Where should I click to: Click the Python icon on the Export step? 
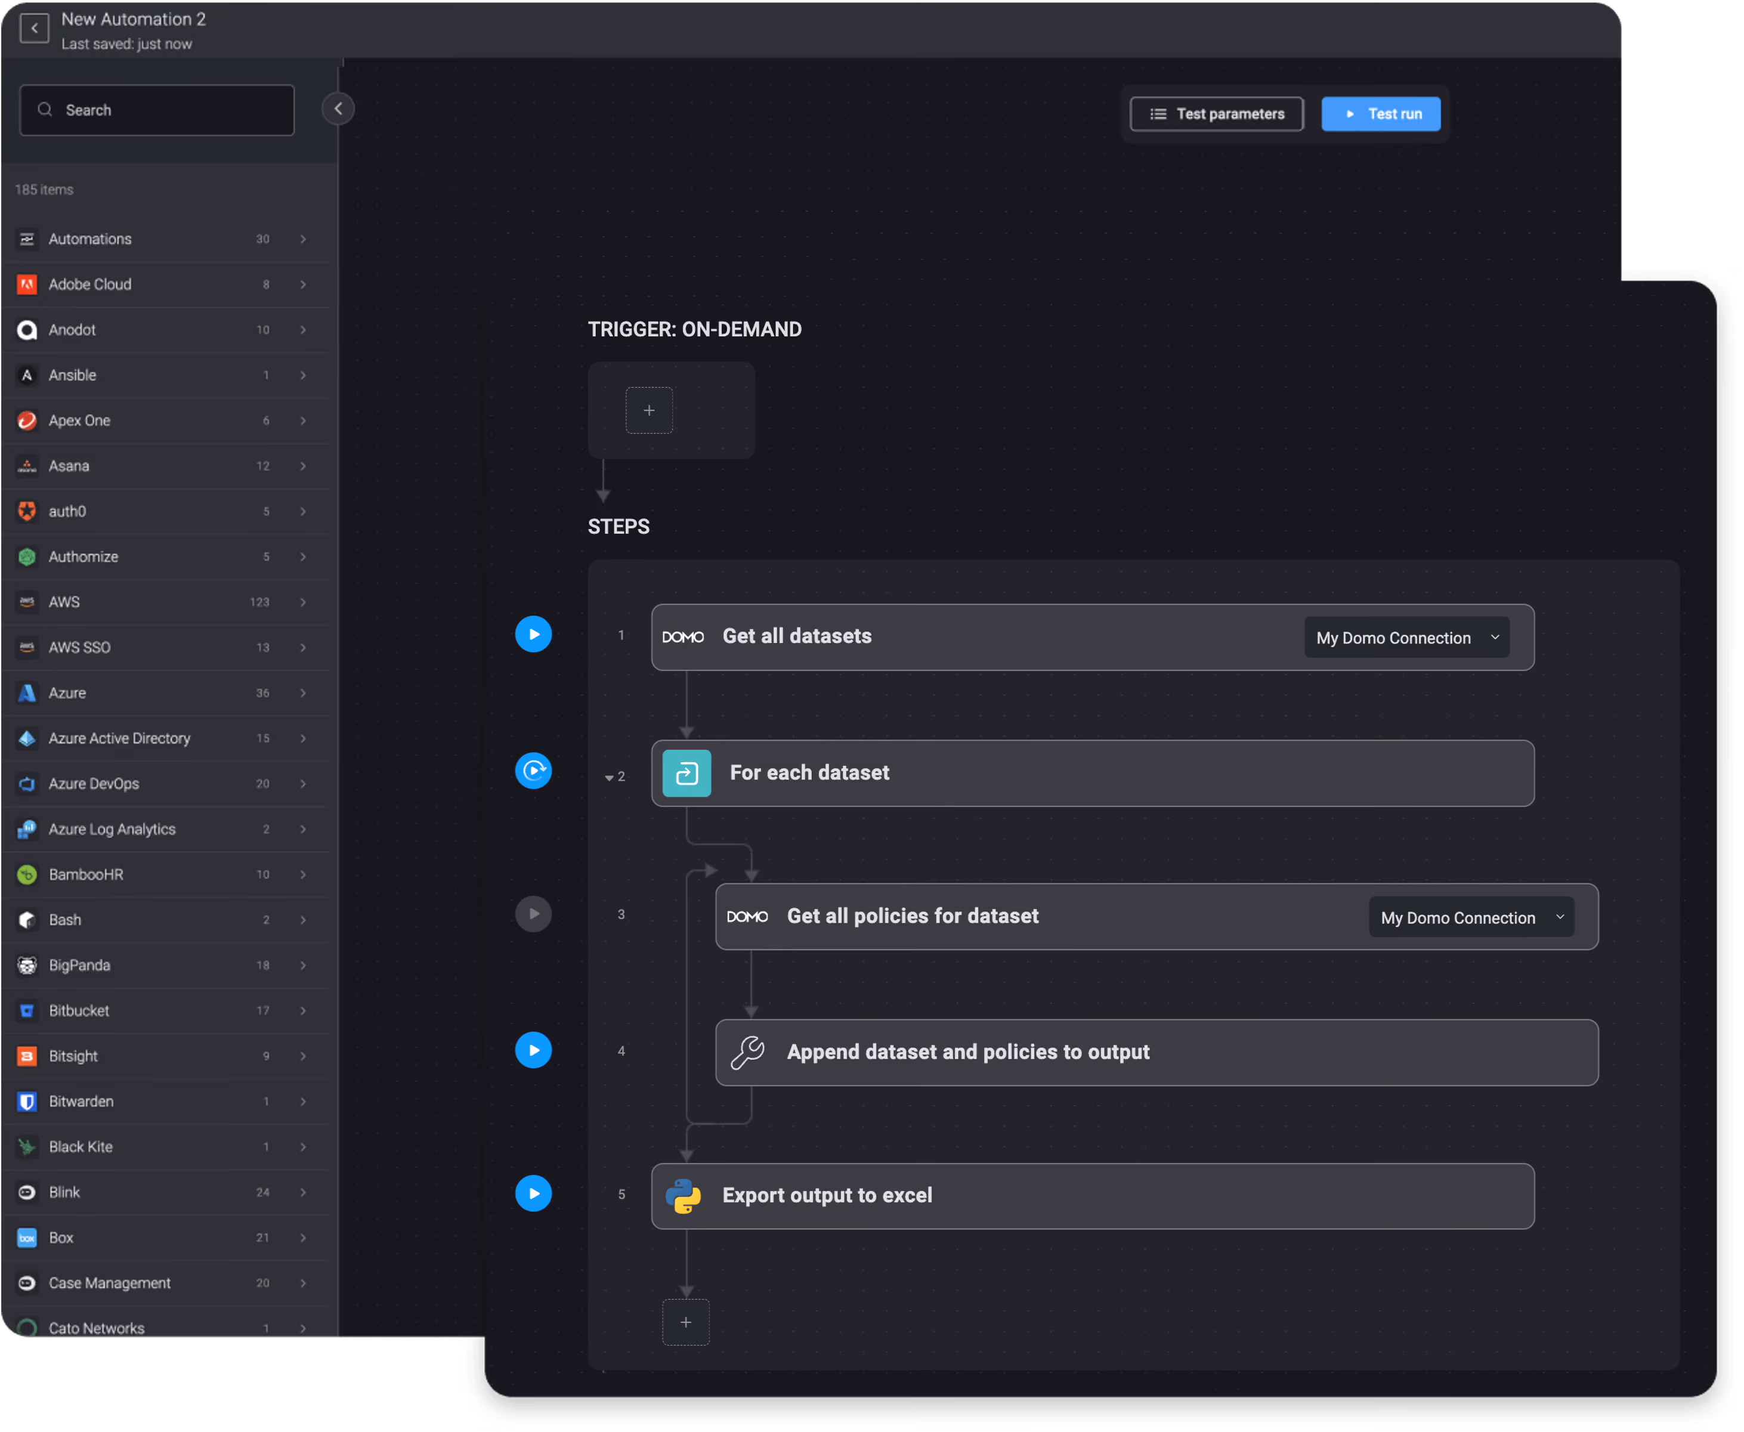pos(683,1196)
